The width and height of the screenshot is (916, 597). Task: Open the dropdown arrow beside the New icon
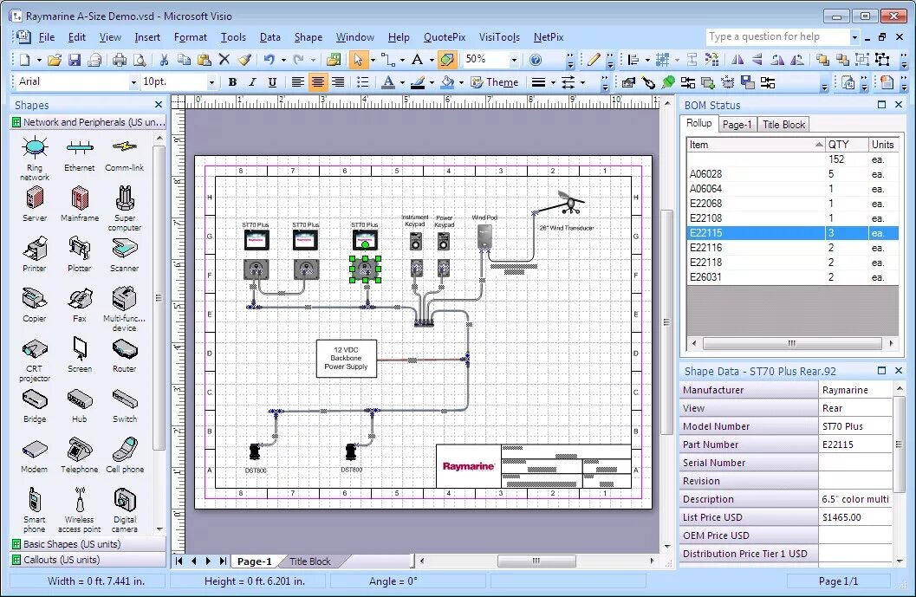(x=38, y=60)
